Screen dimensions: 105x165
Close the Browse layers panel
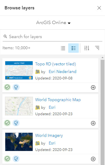tap(99, 8)
